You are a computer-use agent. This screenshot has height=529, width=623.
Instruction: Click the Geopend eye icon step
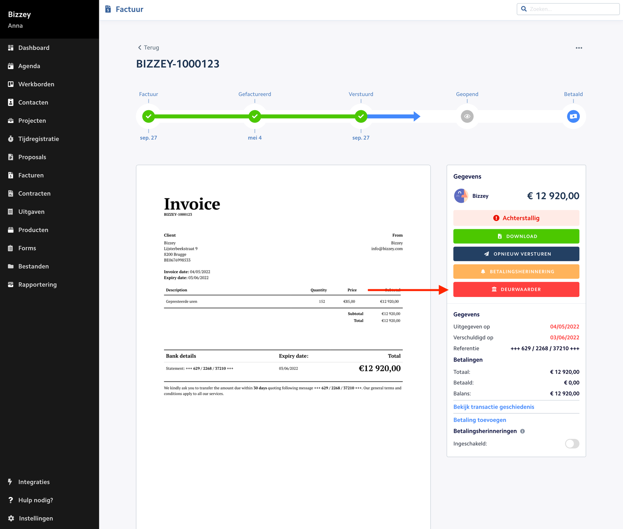(467, 116)
